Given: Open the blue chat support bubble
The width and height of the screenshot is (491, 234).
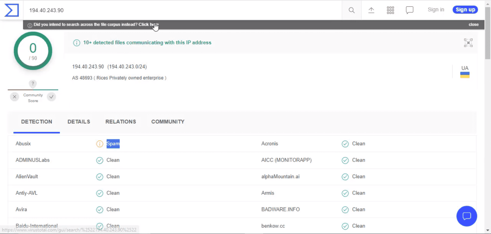Looking at the screenshot, I should click(467, 216).
